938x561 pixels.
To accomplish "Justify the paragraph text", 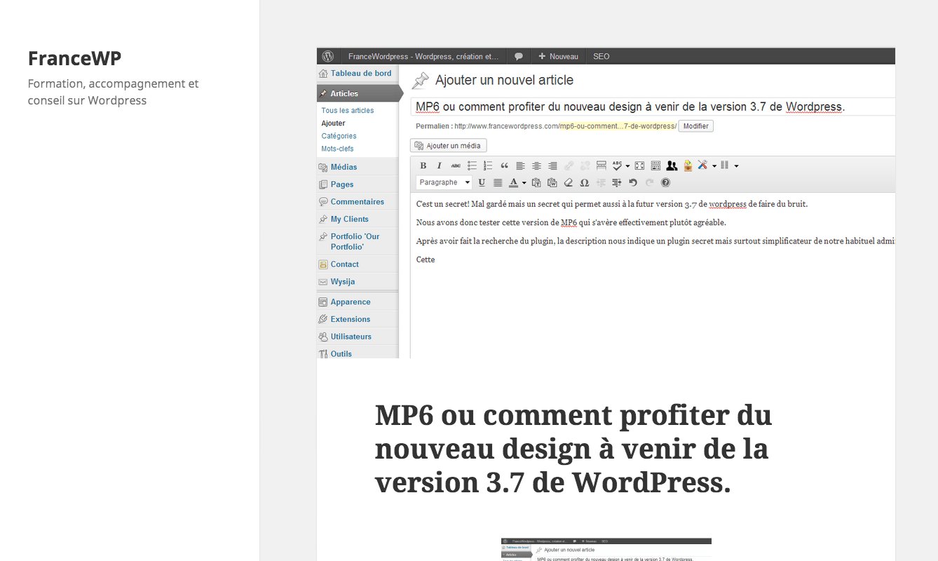I will point(498,182).
